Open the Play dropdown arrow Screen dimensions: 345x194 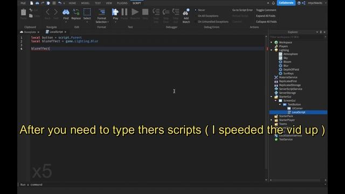click(x=115, y=22)
